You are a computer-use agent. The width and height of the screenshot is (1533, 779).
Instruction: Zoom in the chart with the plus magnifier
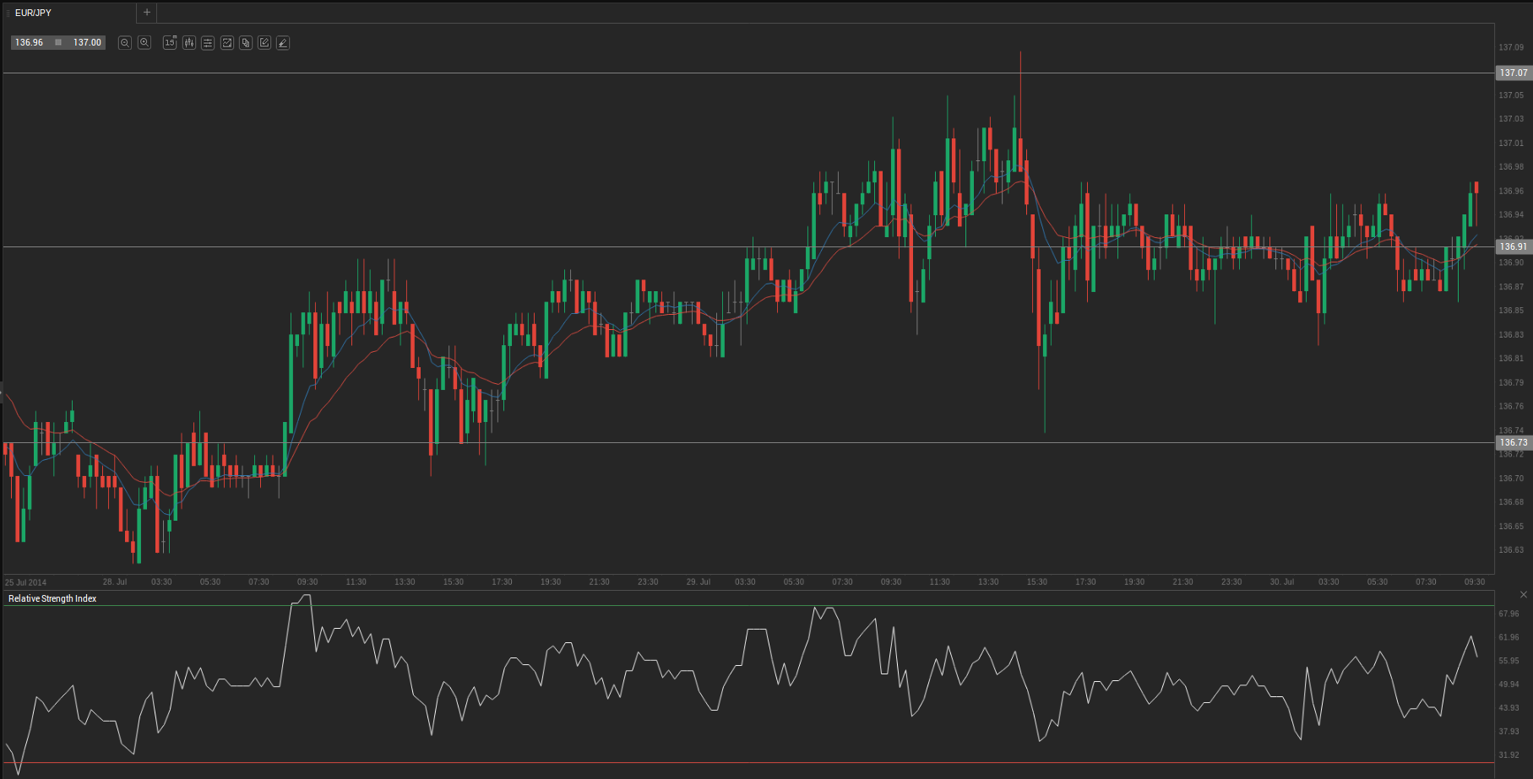[144, 43]
